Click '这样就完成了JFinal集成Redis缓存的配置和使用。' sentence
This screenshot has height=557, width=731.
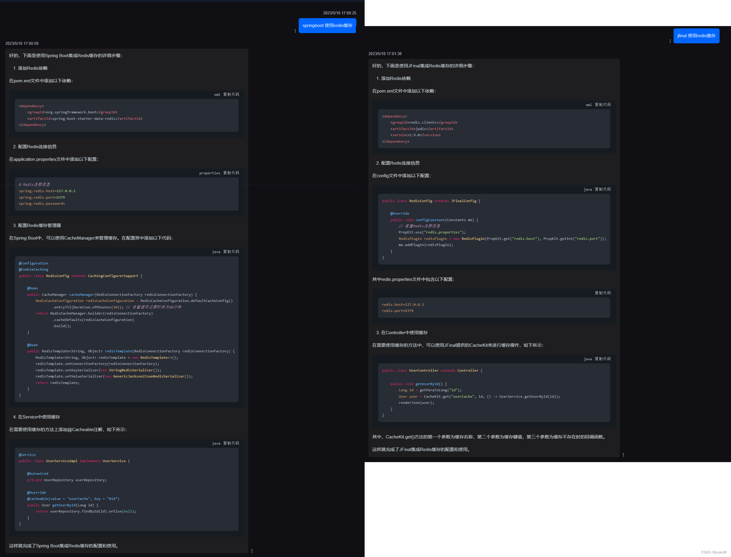pos(421,450)
